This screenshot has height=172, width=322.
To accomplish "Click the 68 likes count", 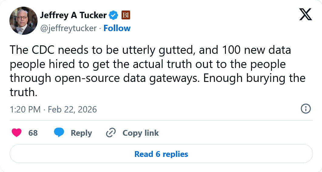I will click(33, 133).
